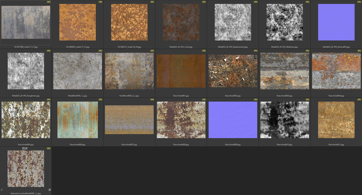
Task: Click JPG badge on Rzavchina0011 tile
Action: [x=359, y=99]
